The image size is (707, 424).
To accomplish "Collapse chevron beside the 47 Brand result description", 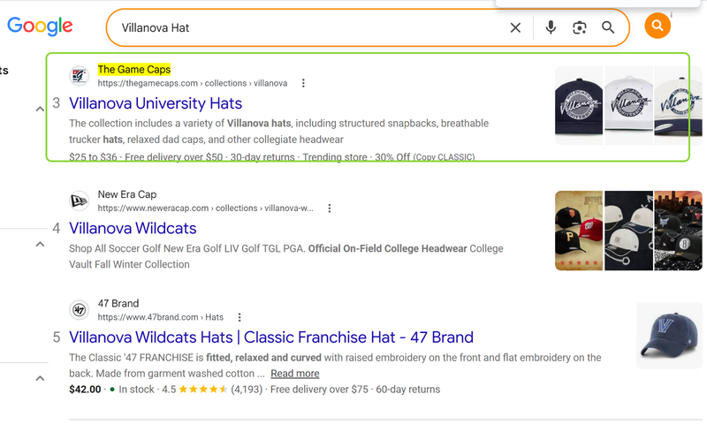I will coord(40,378).
